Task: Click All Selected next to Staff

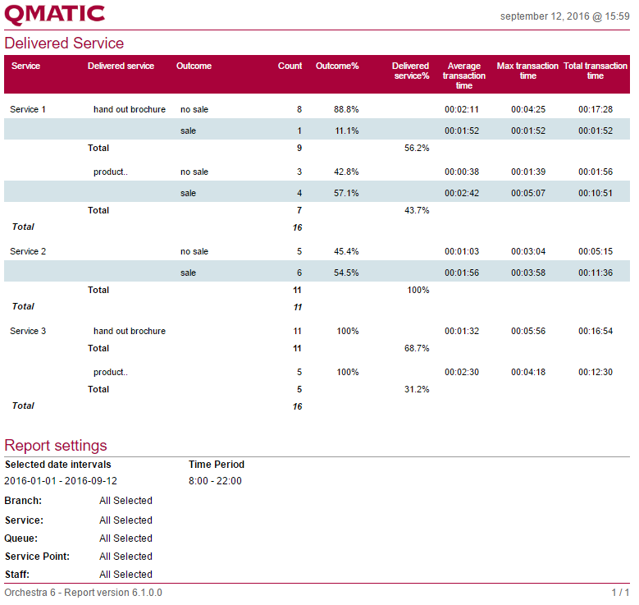Action: pos(126,575)
